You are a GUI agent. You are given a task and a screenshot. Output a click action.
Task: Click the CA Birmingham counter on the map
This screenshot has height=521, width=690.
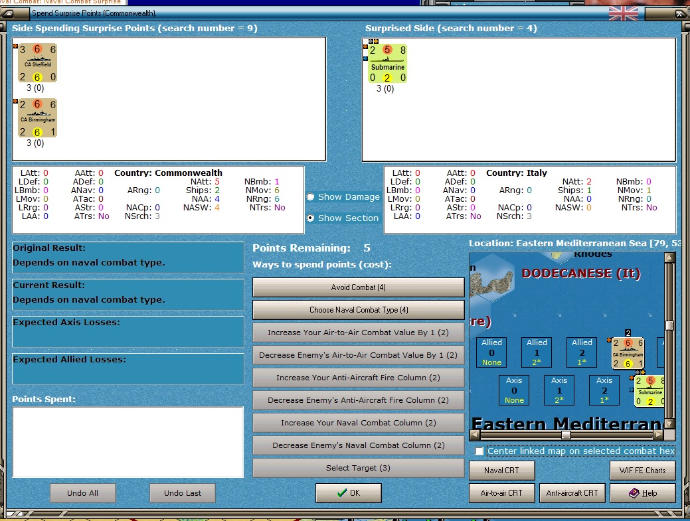[x=628, y=352]
